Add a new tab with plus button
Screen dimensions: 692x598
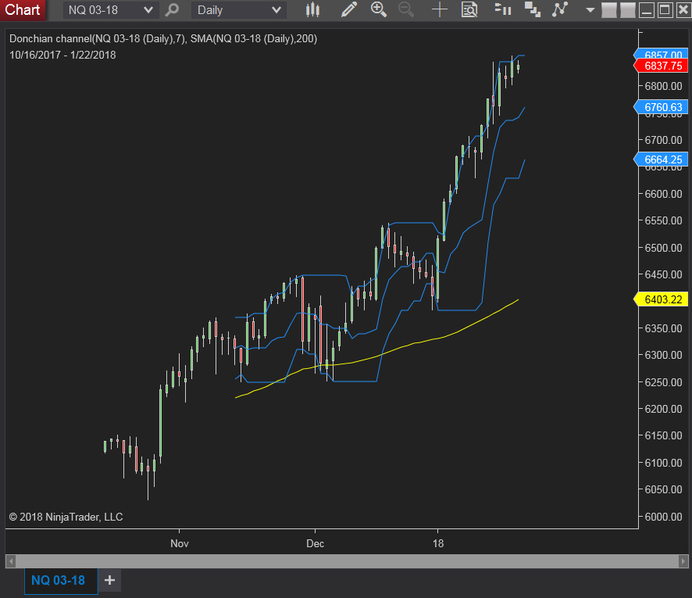(109, 580)
